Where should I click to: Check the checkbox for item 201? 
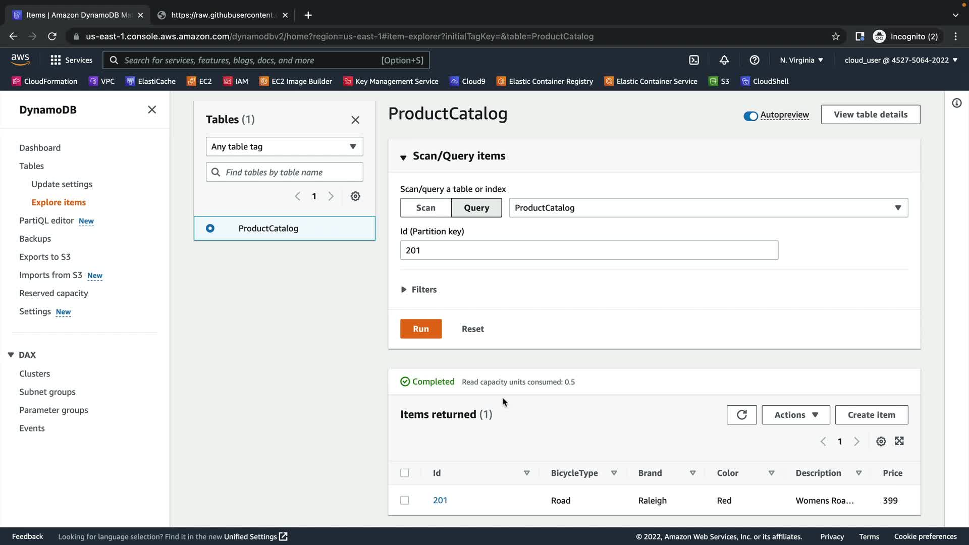click(x=404, y=500)
